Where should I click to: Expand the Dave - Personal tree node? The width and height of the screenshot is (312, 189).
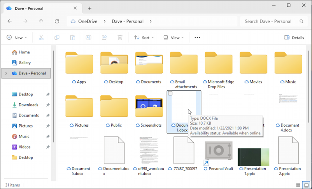pos(6,73)
